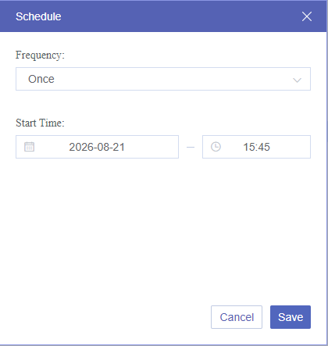Close the Schedule dialog with X icon

point(307,16)
